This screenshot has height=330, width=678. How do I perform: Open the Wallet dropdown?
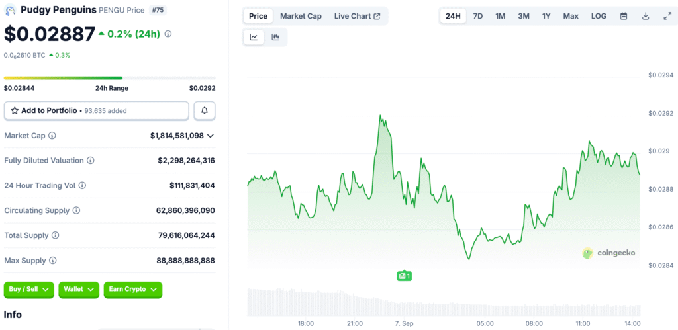coord(79,290)
